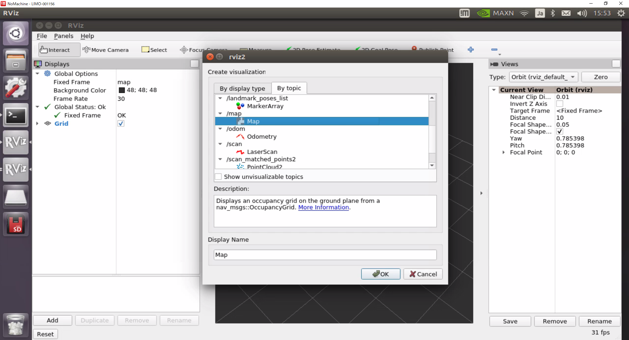Toggle the Invert Z Axis checkbox
The image size is (629, 340).
pos(560,104)
